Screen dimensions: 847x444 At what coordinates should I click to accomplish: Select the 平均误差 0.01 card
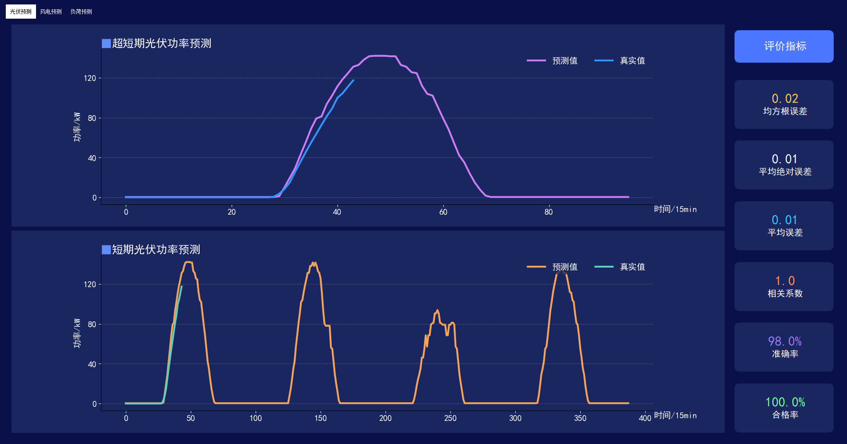click(x=784, y=226)
